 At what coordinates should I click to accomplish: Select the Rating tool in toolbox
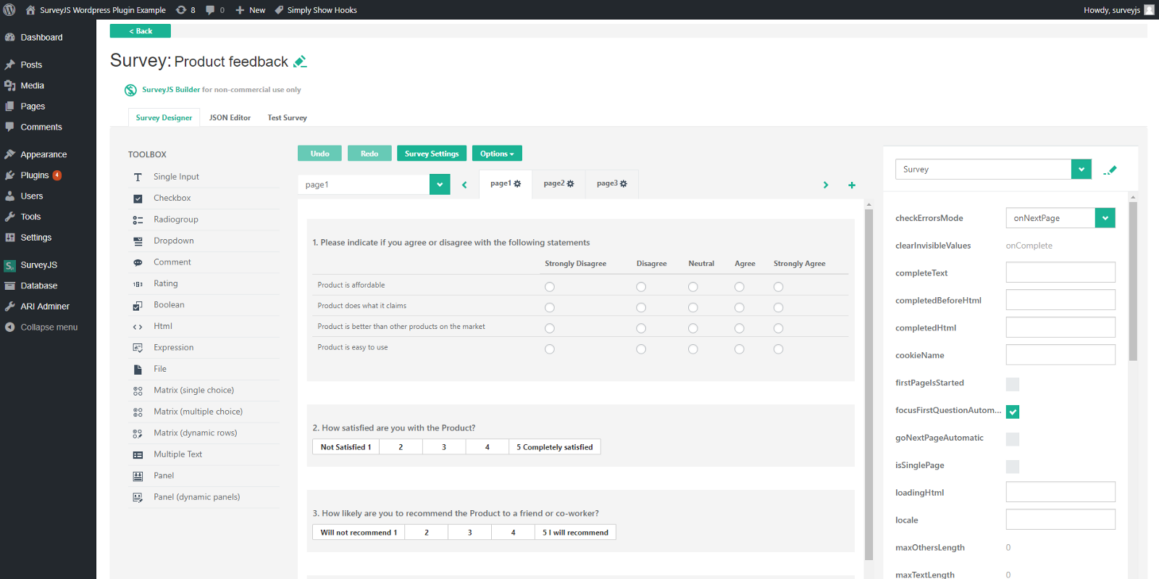[165, 284]
